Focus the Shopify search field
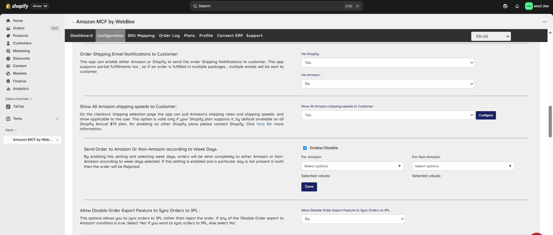The width and height of the screenshot is (553, 235). [x=271, y=6]
